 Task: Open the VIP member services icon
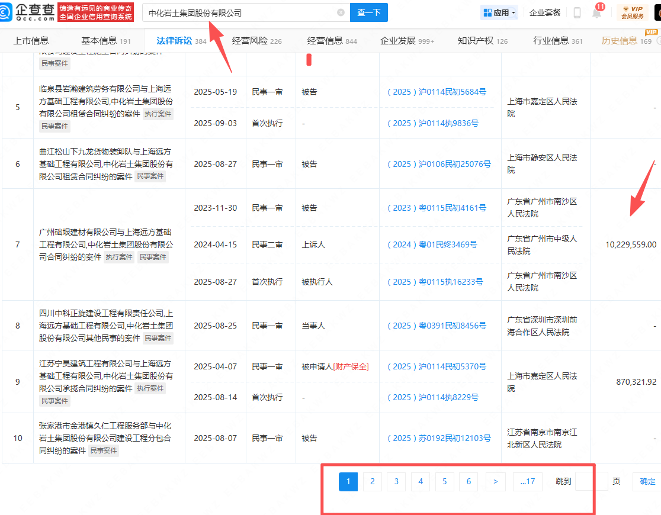pos(632,12)
